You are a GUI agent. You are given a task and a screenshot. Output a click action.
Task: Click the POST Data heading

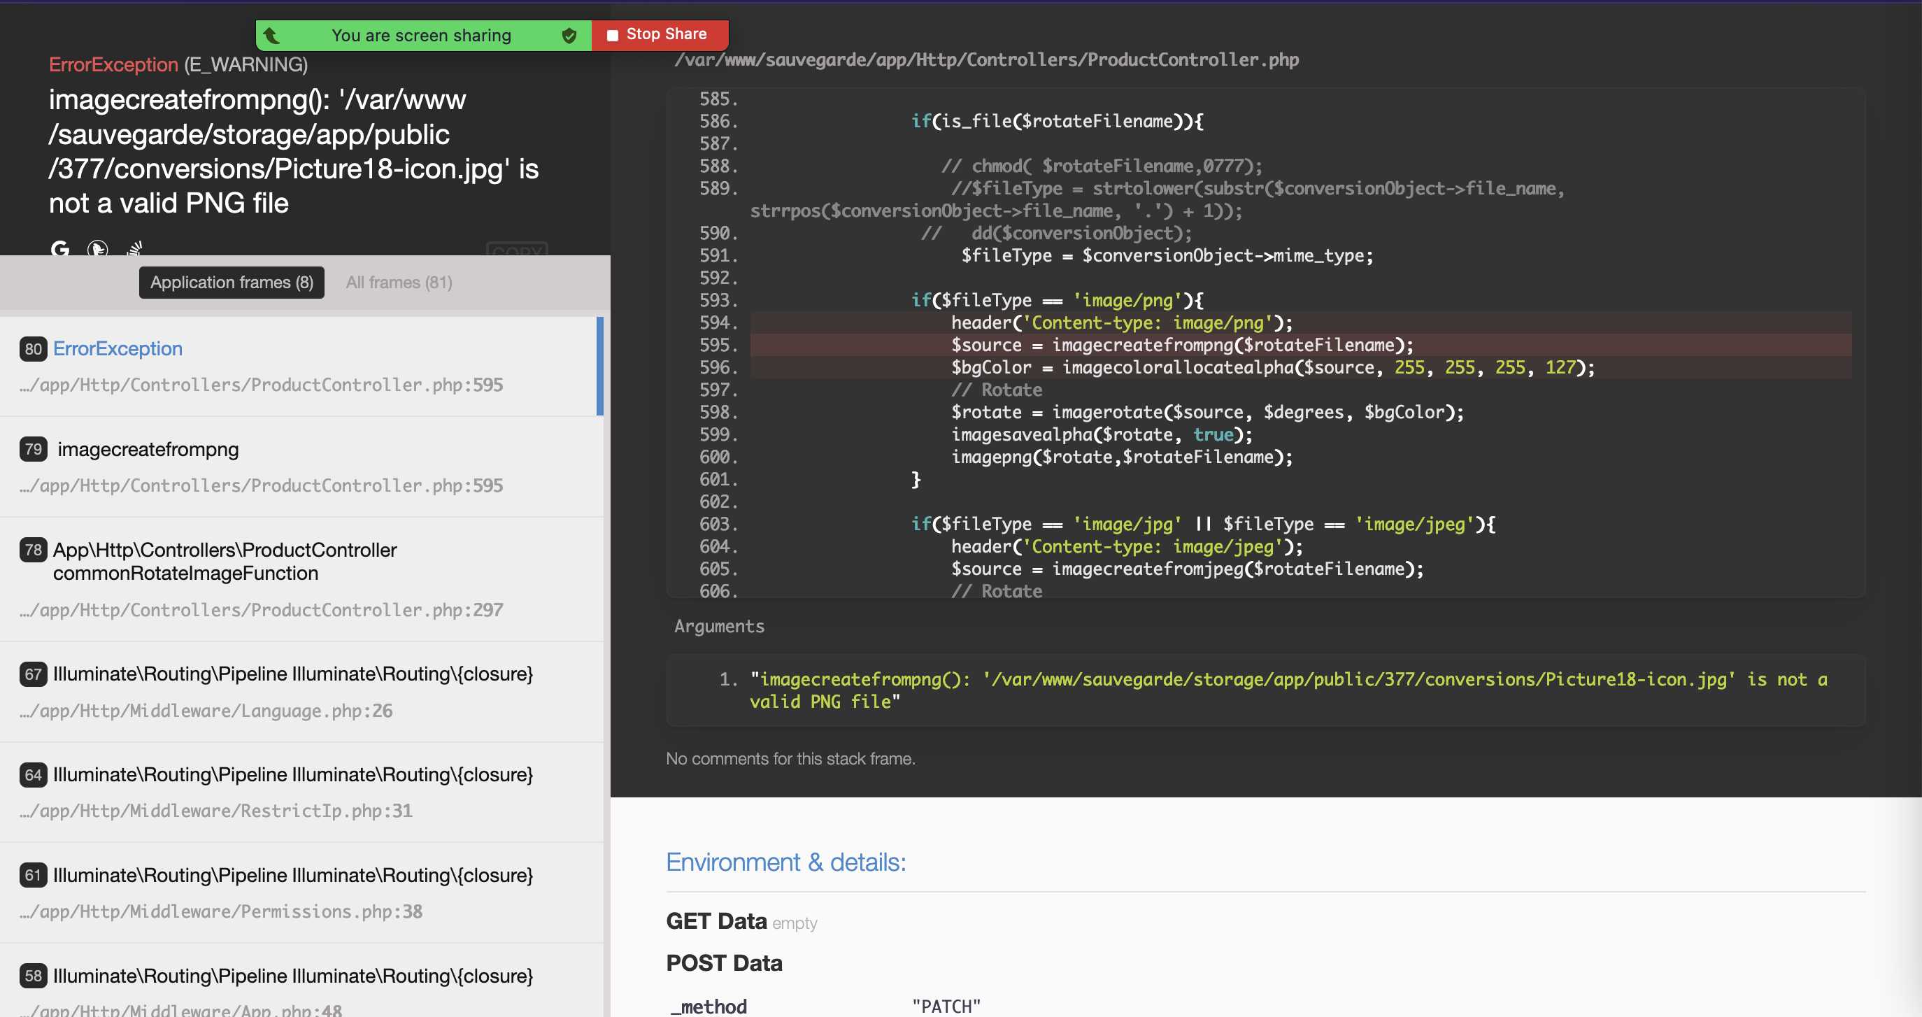724,962
